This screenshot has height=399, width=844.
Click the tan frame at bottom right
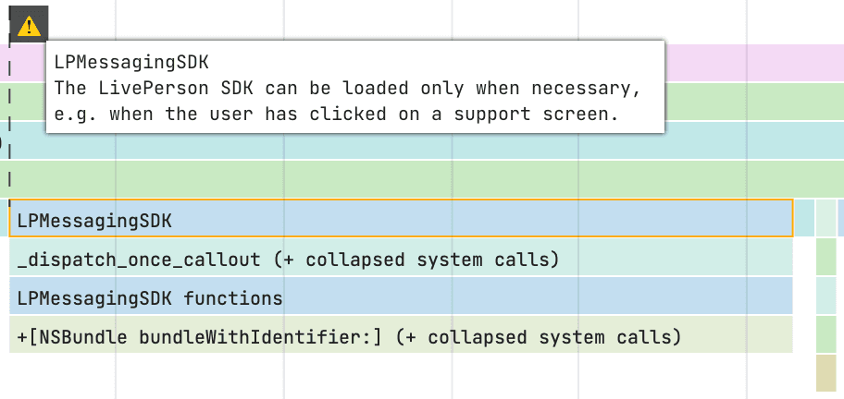(825, 373)
